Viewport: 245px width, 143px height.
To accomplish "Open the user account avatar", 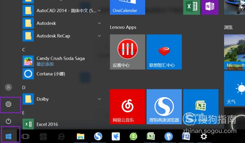I will pos(8,87).
